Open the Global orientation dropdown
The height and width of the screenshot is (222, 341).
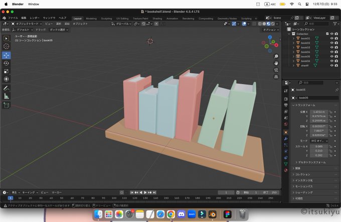pos(121,24)
